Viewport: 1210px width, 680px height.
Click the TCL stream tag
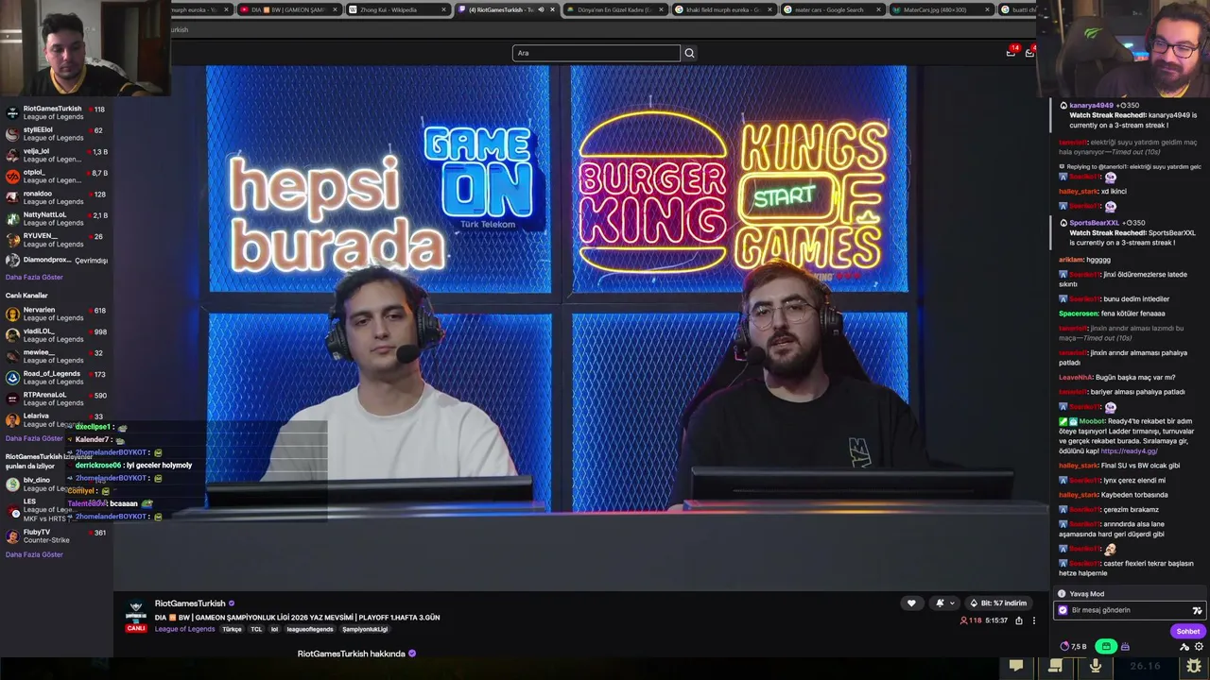(x=256, y=629)
